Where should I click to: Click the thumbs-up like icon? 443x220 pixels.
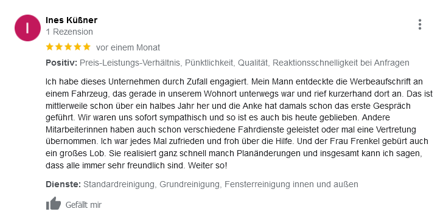click(x=54, y=204)
